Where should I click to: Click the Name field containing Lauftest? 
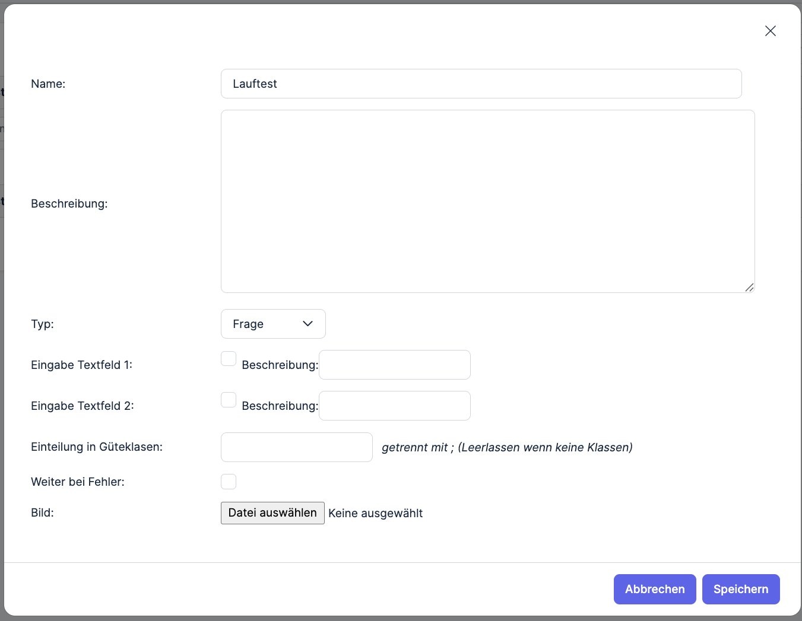[481, 84]
